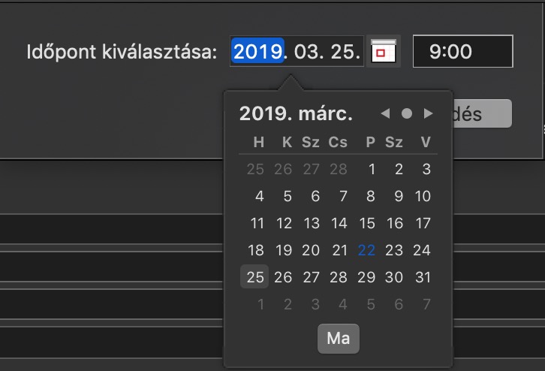Screen dimensions: 545x371
Task: Click the calendar picker icon
Action: 384,52
